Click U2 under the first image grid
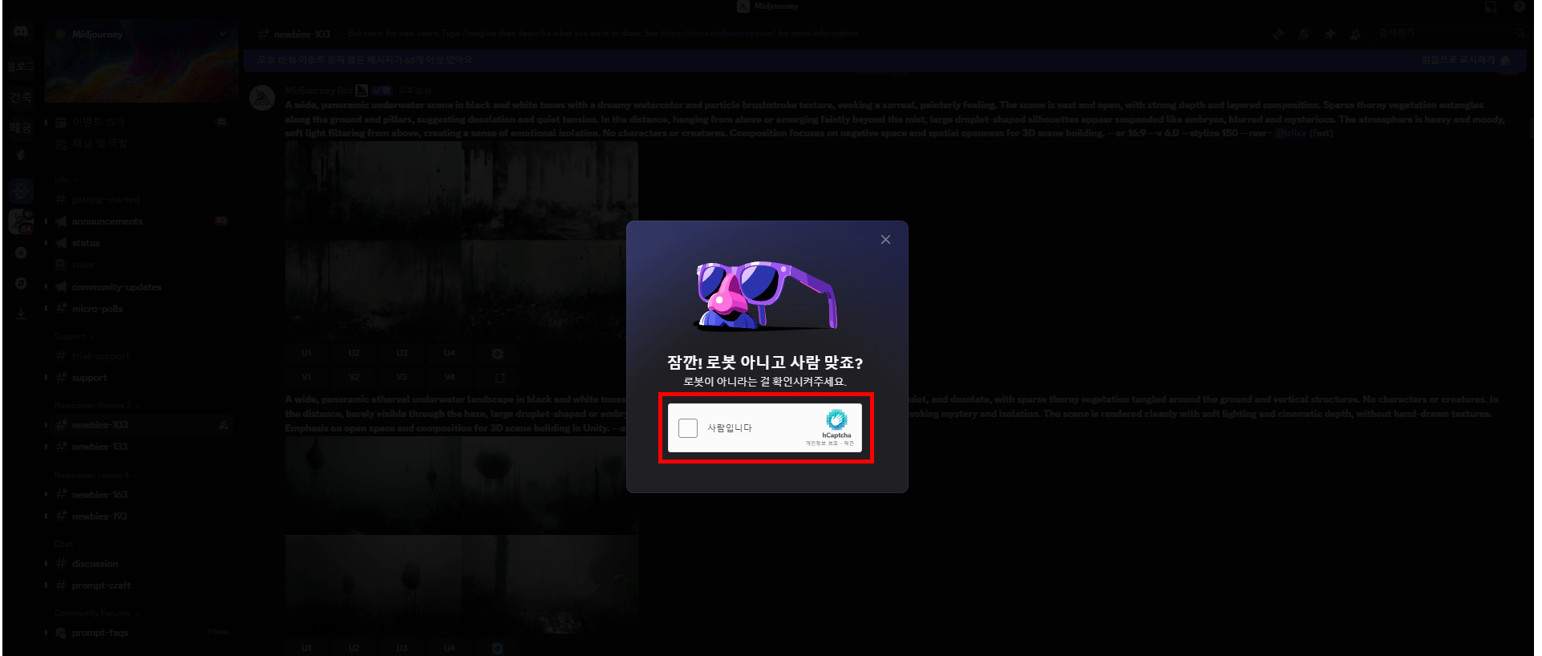Viewport: 1542px width, 656px height. [x=354, y=353]
